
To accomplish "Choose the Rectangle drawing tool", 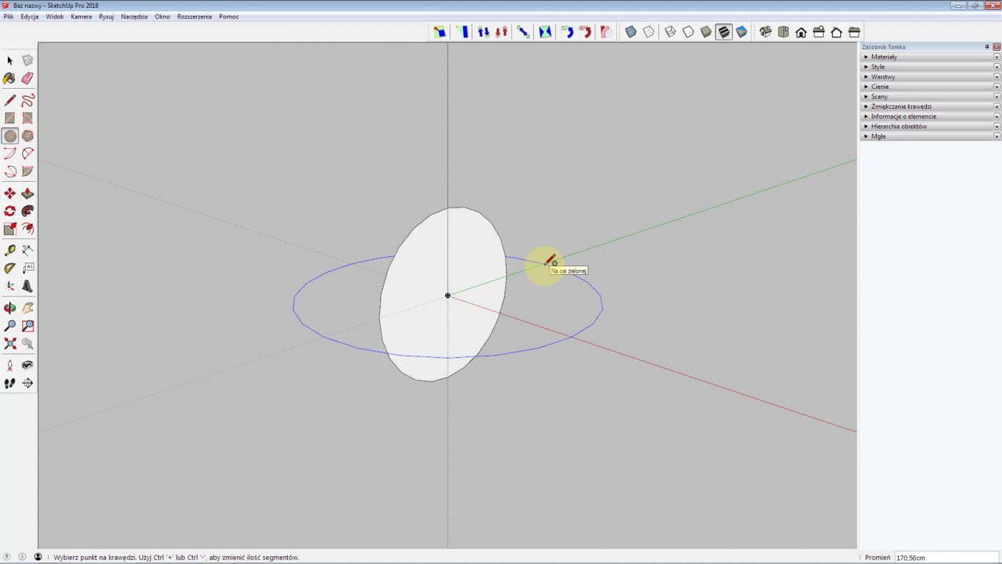I will click(x=10, y=118).
